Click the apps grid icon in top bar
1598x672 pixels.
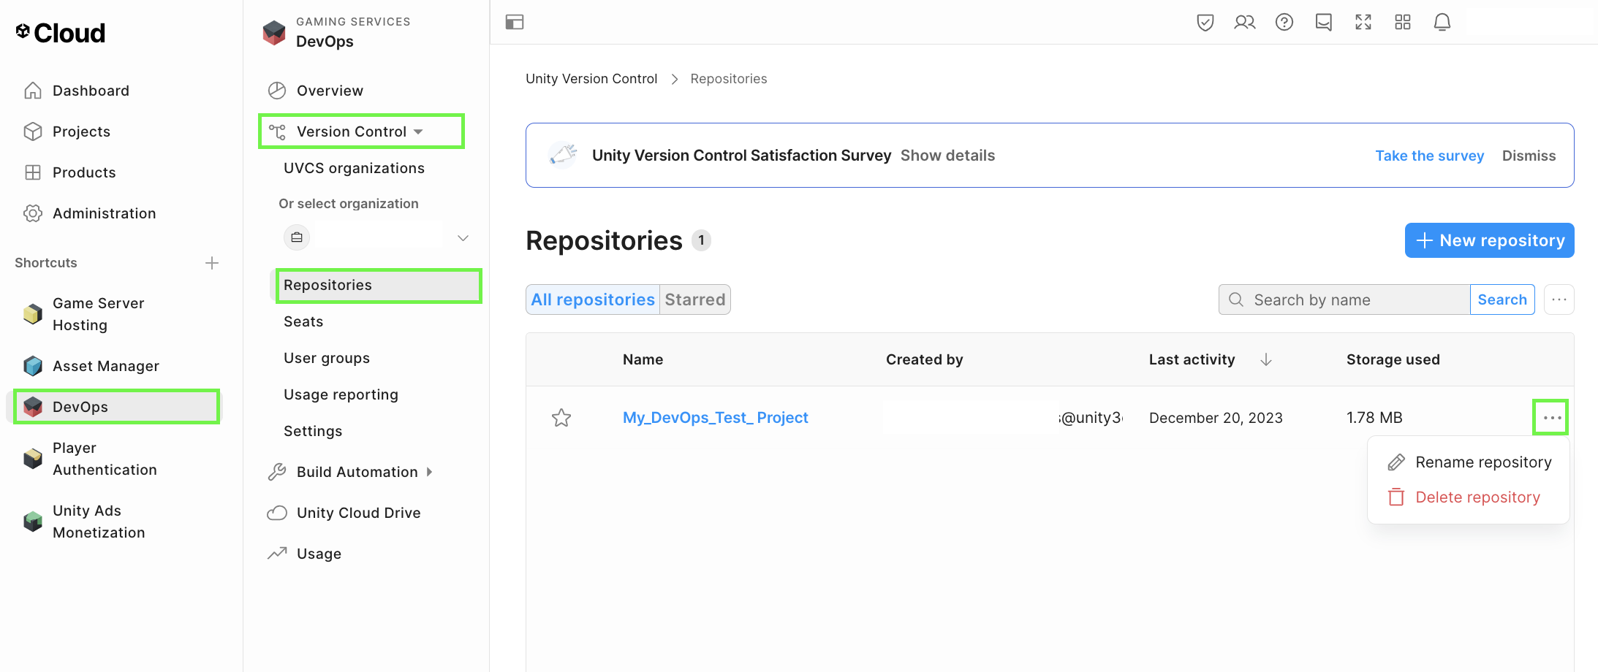coord(1402,23)
